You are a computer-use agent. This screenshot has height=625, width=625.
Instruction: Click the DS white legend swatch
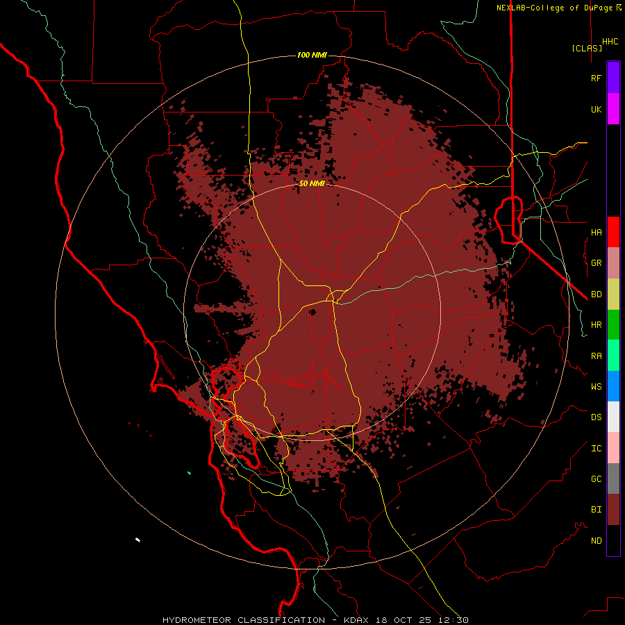613,417
